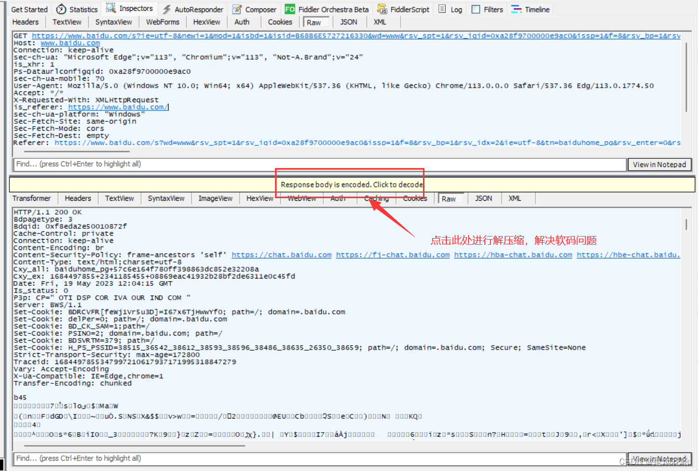Open the Timeline tab
The height and width of the screenshot is (471, 698).
click(531, 9)
